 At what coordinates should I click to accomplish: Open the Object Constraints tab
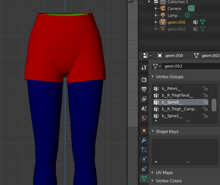click(144, 169)
